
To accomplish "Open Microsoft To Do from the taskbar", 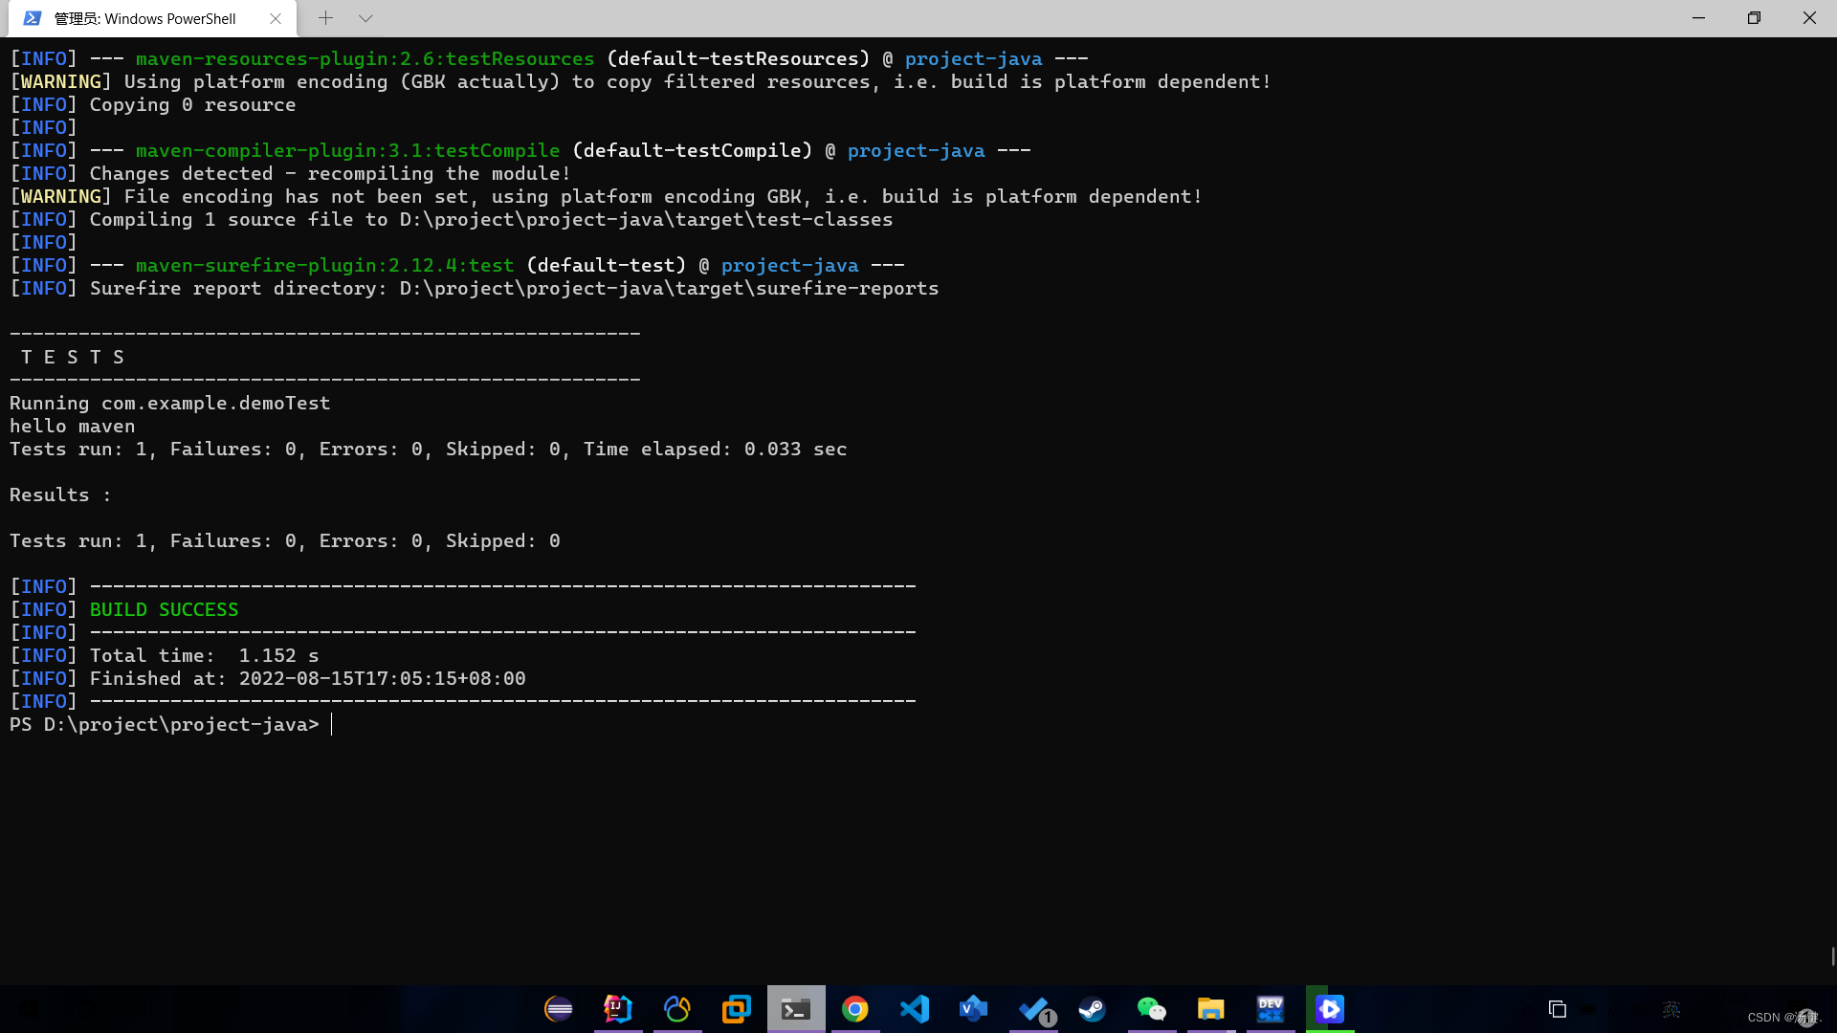I will [x=1033, y=1009].
